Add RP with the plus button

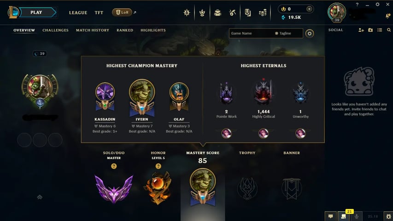[309, 9]
